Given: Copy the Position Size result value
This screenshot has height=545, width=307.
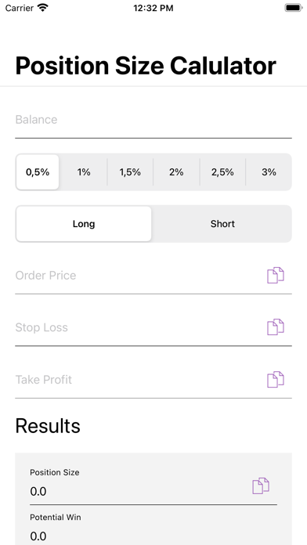Looking at the screenshot, I should click(261, 486).
